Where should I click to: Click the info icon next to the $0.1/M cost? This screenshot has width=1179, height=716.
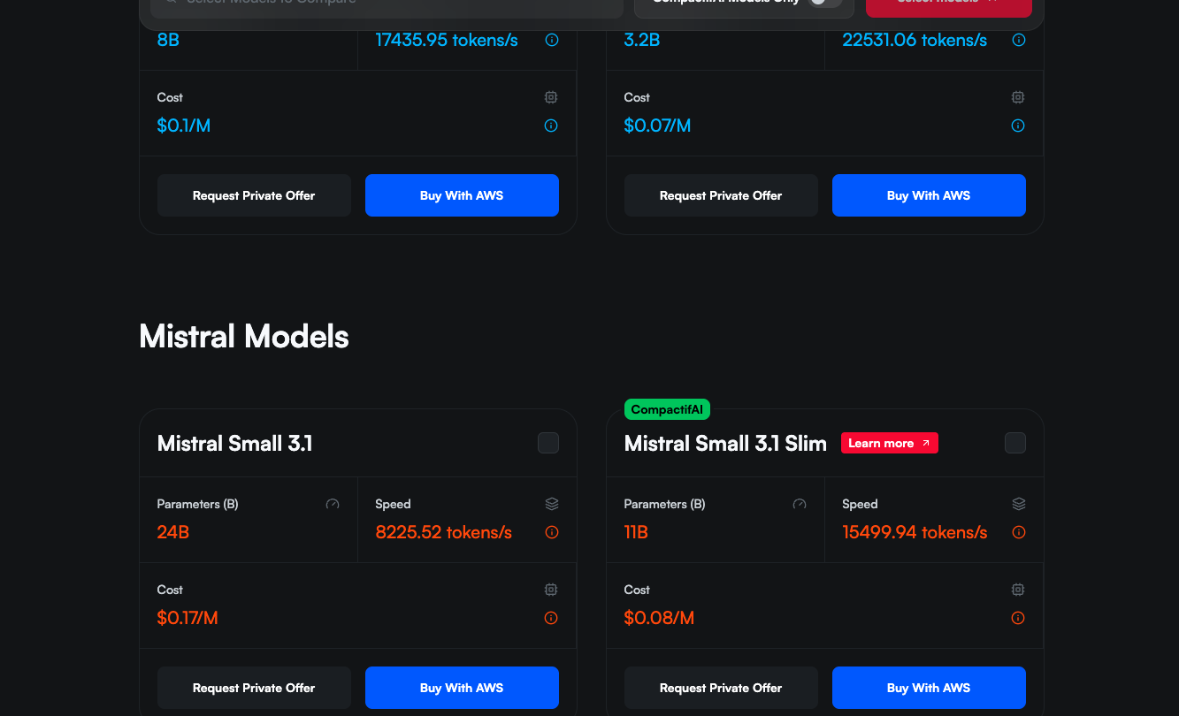[x=551, y=126]
